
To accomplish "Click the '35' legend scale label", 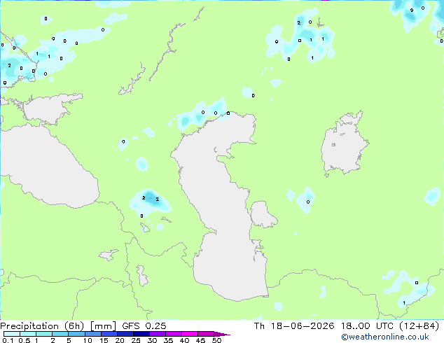I will [168, 340].
